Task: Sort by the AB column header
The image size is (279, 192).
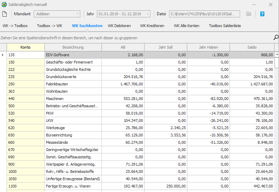Action: tap(123, 47)
